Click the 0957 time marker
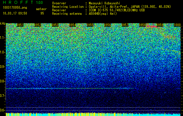The width and height of the screenshot is (183, 116). coord(125,25)
